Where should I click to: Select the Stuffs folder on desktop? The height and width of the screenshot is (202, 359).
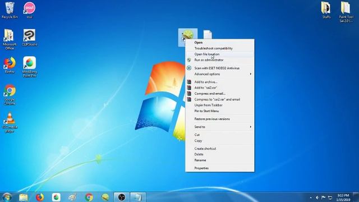click(x=326, y=10)
